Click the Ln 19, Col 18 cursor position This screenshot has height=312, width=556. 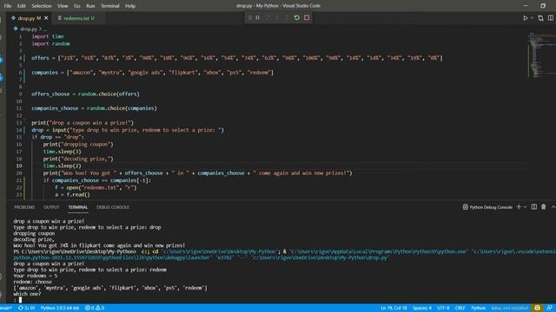(x=394, y=309)
